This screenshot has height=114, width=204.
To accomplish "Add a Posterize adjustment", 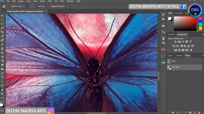I will pyautogui.click(x=179, y=50).
